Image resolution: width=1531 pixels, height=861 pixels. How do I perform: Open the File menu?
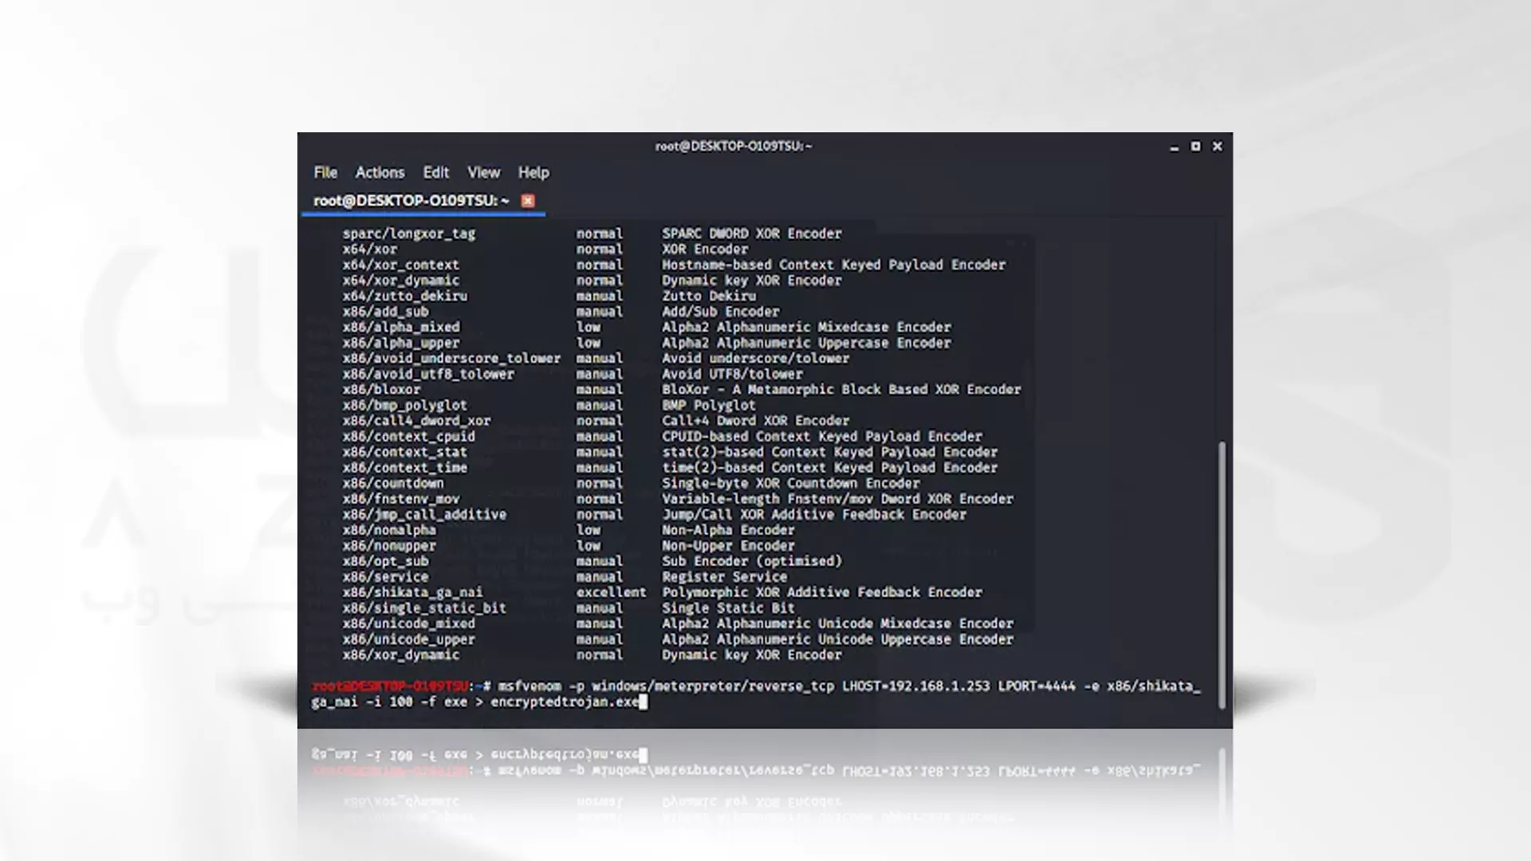coord(325,172)
